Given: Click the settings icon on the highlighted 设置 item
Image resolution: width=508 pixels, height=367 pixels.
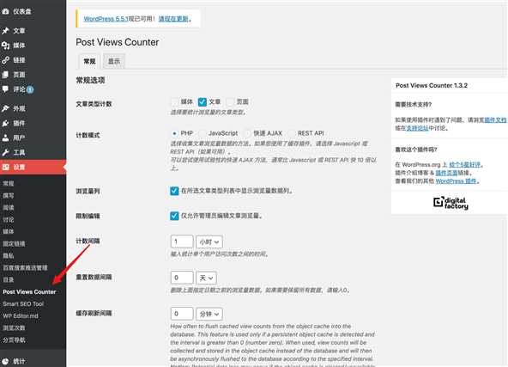Looking at the screenshot, I should [5, 167].
